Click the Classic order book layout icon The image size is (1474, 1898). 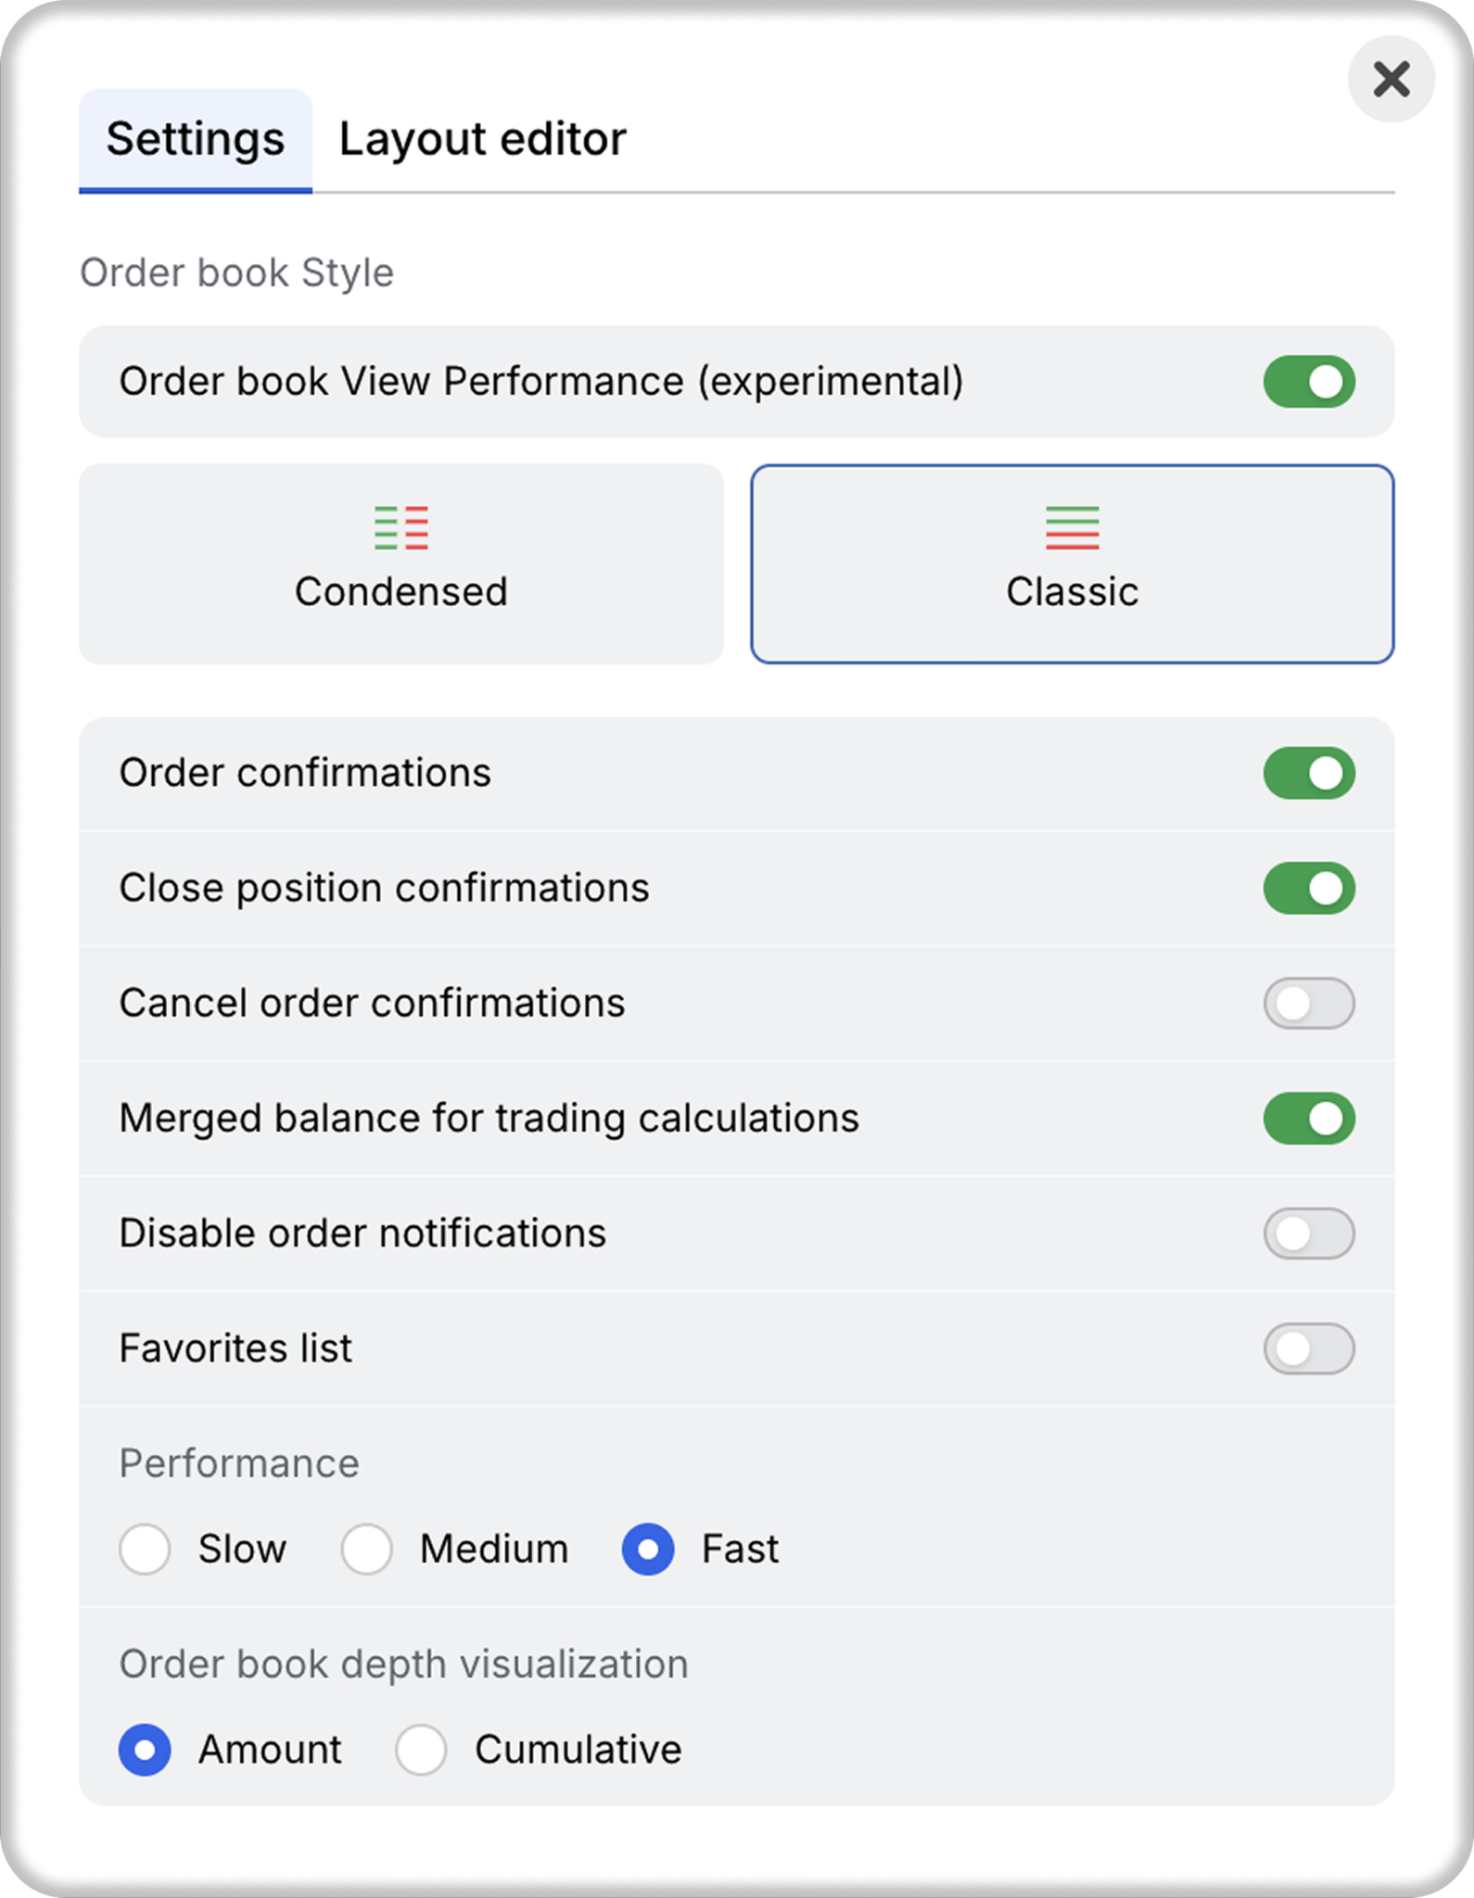point(1073,528)
